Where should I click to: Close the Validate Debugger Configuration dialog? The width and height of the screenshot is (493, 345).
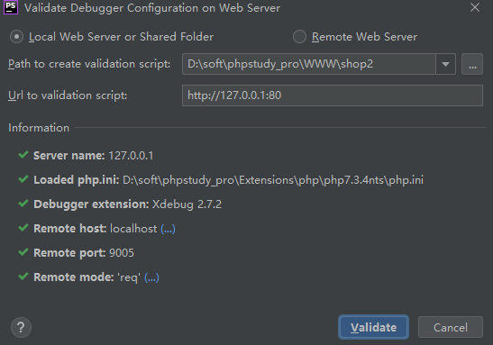475,7
